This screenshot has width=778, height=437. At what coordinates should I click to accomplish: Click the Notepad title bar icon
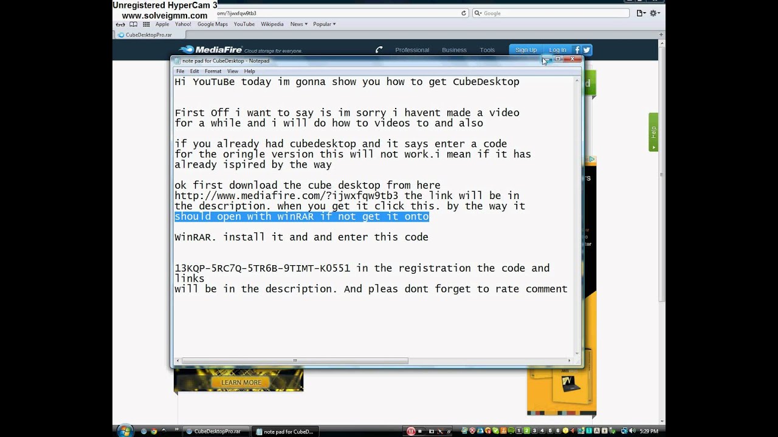[177, 61]
